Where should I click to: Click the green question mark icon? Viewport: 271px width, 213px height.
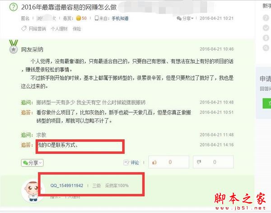click(13, 7)
